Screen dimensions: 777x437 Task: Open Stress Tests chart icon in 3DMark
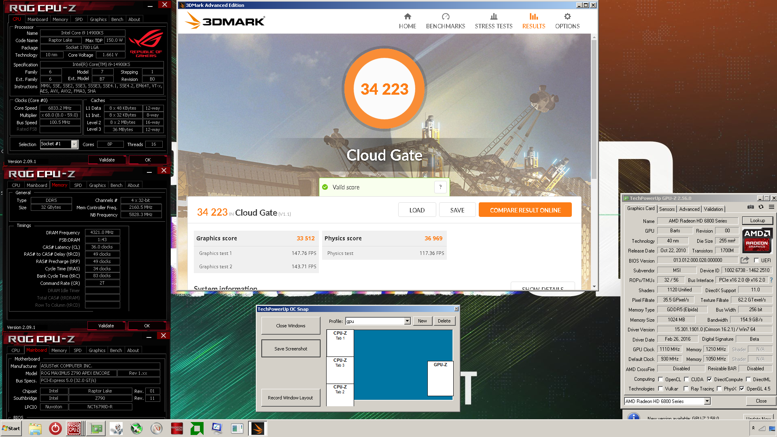coord(494,17)
